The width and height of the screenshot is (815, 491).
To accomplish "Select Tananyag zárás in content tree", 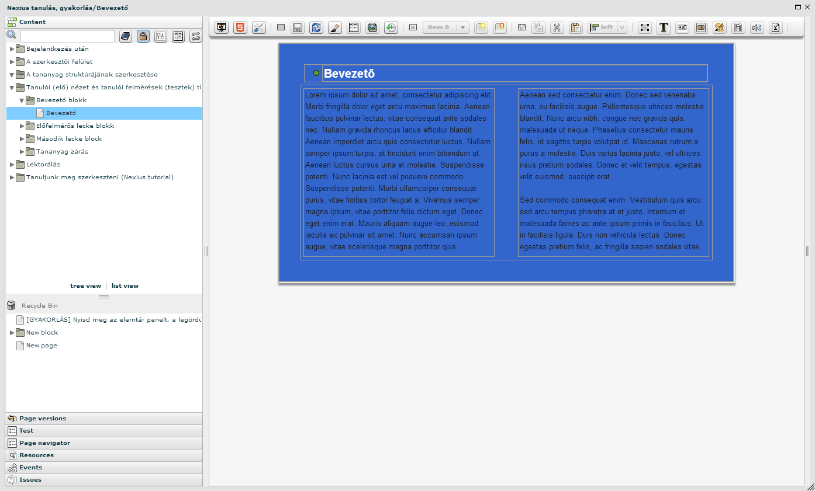I will [x=62, y=152].
